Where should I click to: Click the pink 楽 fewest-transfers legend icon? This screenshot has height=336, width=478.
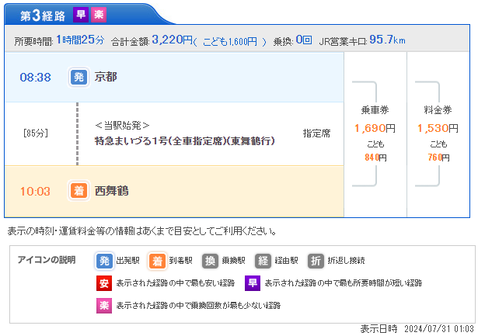click(104, 305)
